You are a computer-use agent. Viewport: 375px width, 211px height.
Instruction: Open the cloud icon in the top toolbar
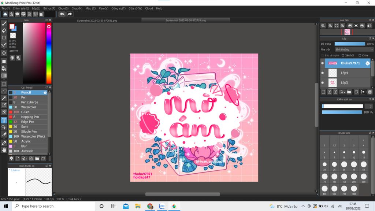[x=5, y=14]
